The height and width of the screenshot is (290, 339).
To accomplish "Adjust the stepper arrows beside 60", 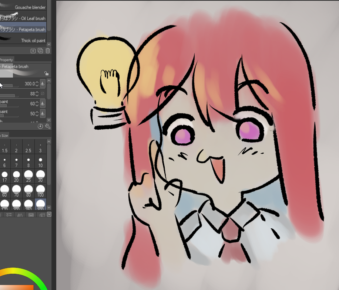I will click(37, 103).
